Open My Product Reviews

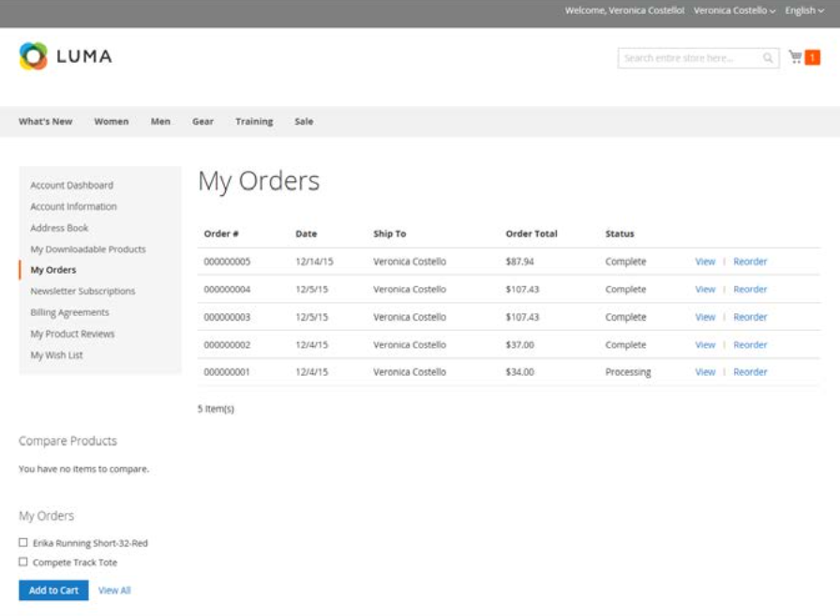coord(72,334)
